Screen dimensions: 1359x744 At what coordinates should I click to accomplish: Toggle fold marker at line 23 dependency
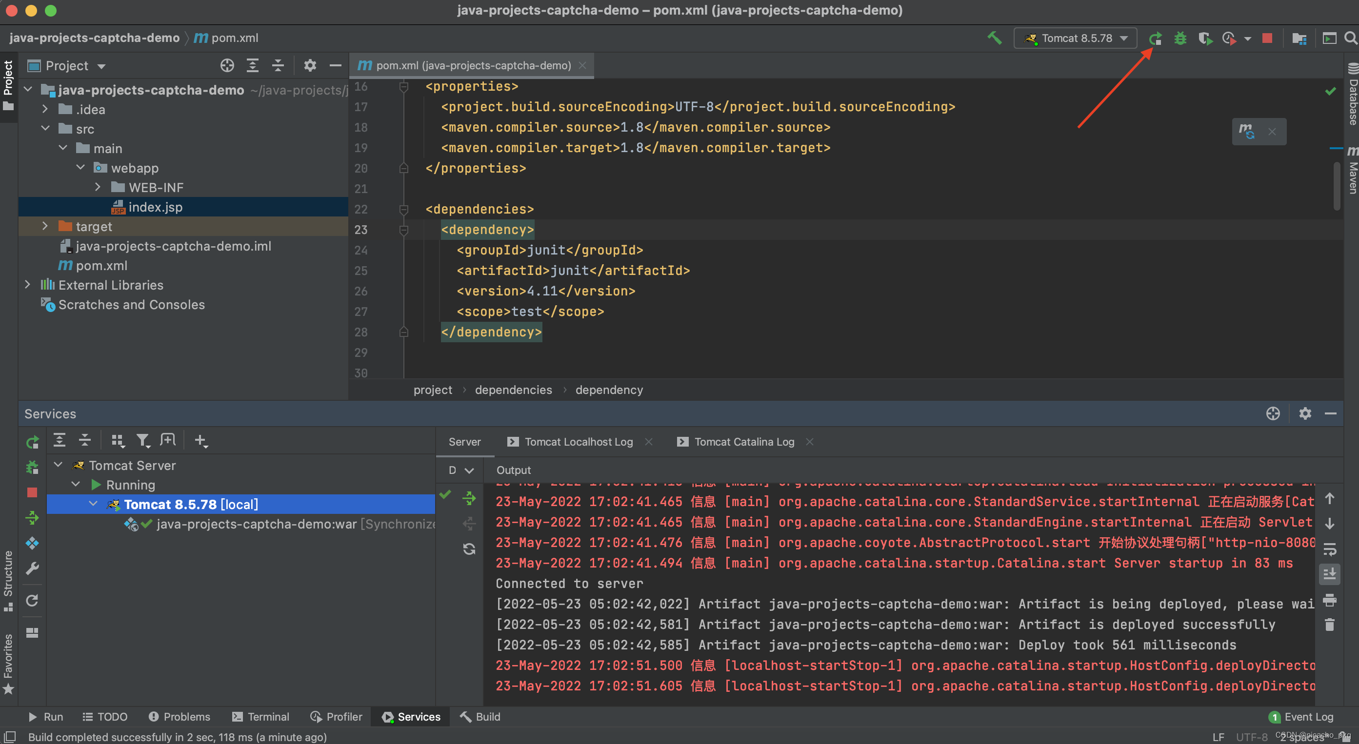point(403,230)
